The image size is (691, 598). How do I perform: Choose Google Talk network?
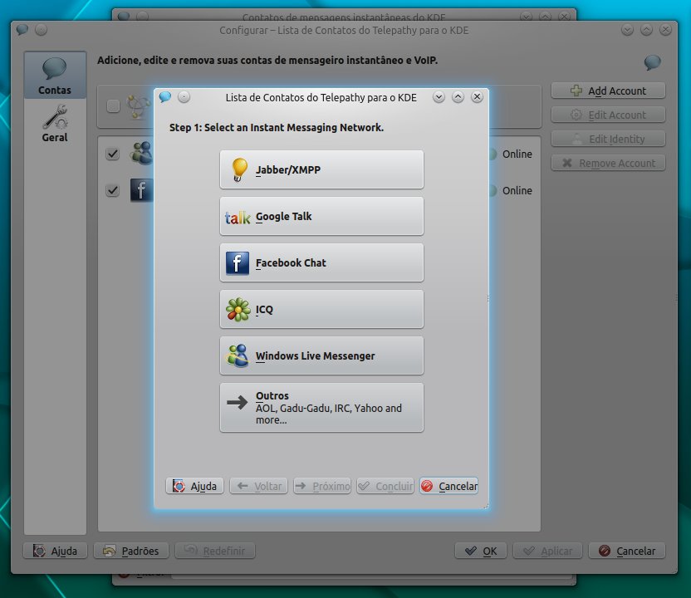(321, 217)
